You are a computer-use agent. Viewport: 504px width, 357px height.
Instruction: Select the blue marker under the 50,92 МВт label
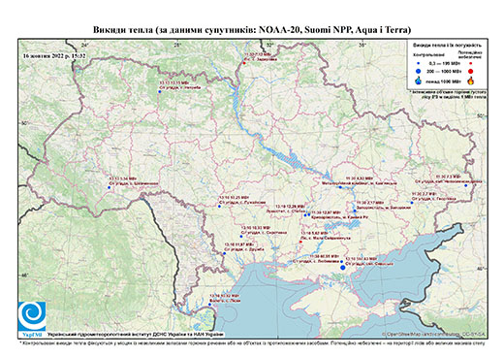210,305
